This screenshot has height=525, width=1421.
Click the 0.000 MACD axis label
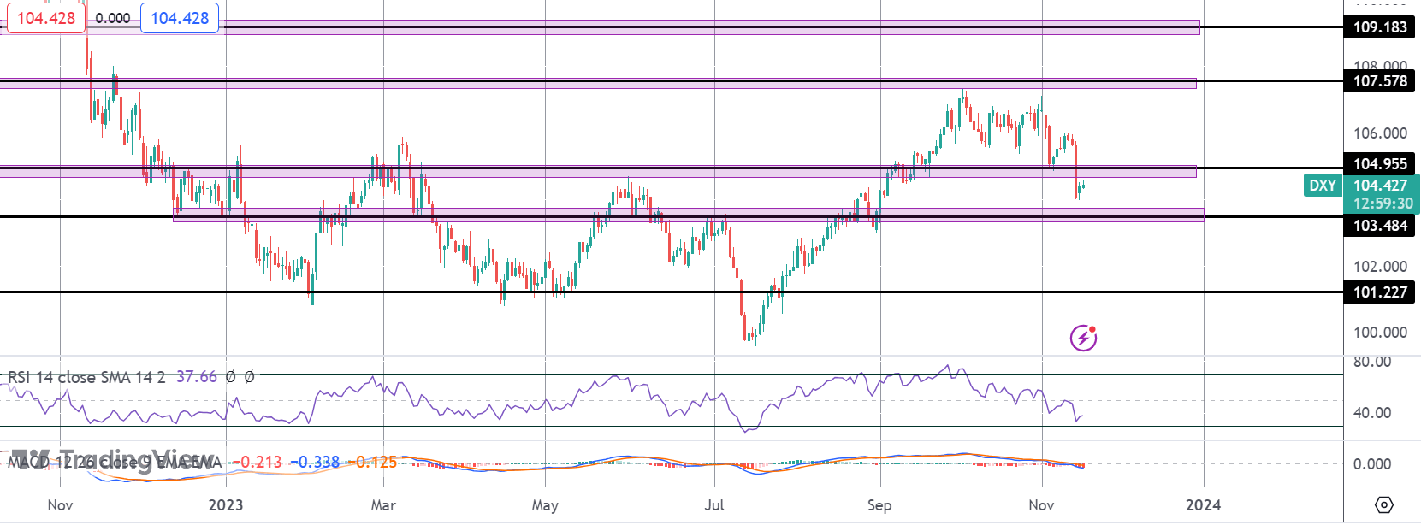[x=1371, y=464]
